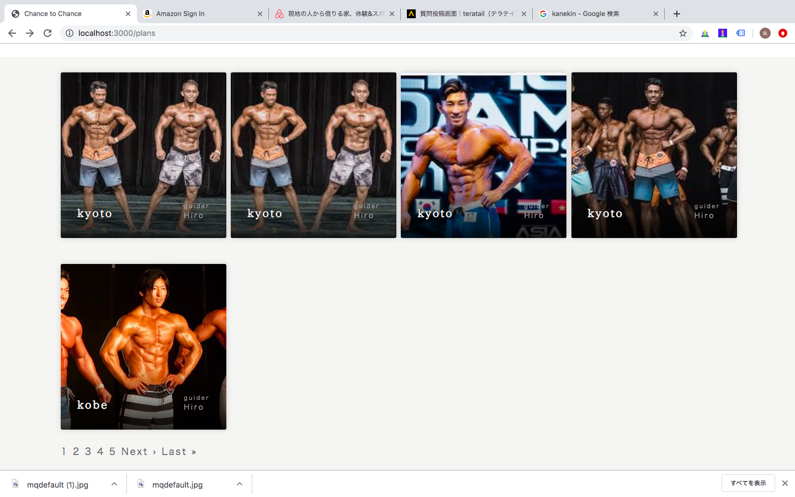Image resolution: width=795 pixels, height=497 pixels.
Task: Click the browser forward arrow
Action: tap(30, 33)
